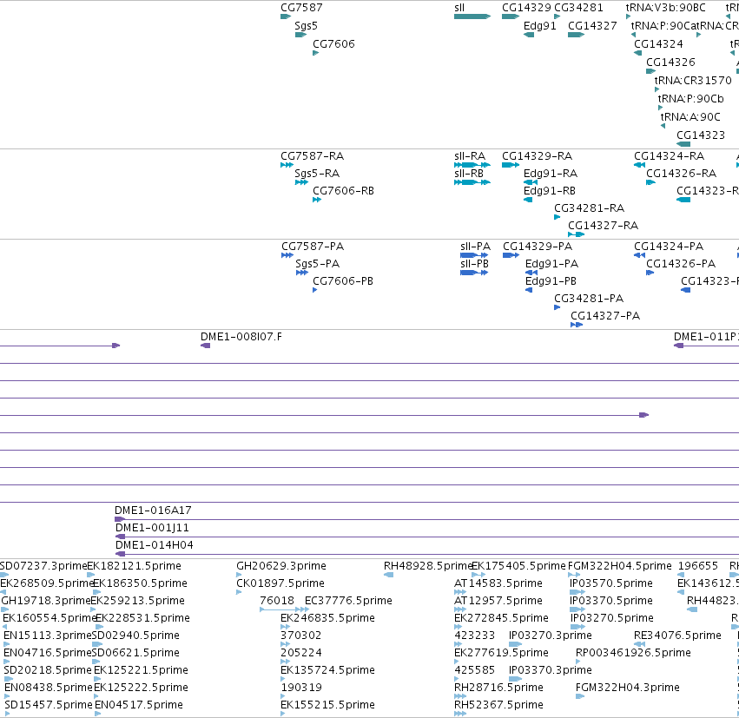Select the EK246835.5prime EST label
This screenshot has width=739, height=718.
click(328, 618)
